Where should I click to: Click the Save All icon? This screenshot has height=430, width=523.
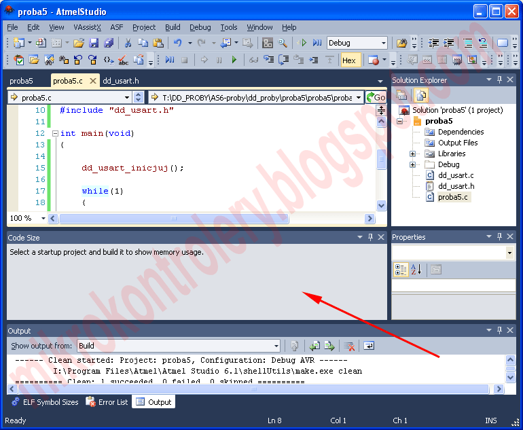109,43
